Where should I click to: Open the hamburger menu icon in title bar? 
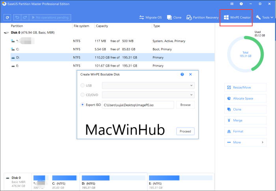coord(232,4)
